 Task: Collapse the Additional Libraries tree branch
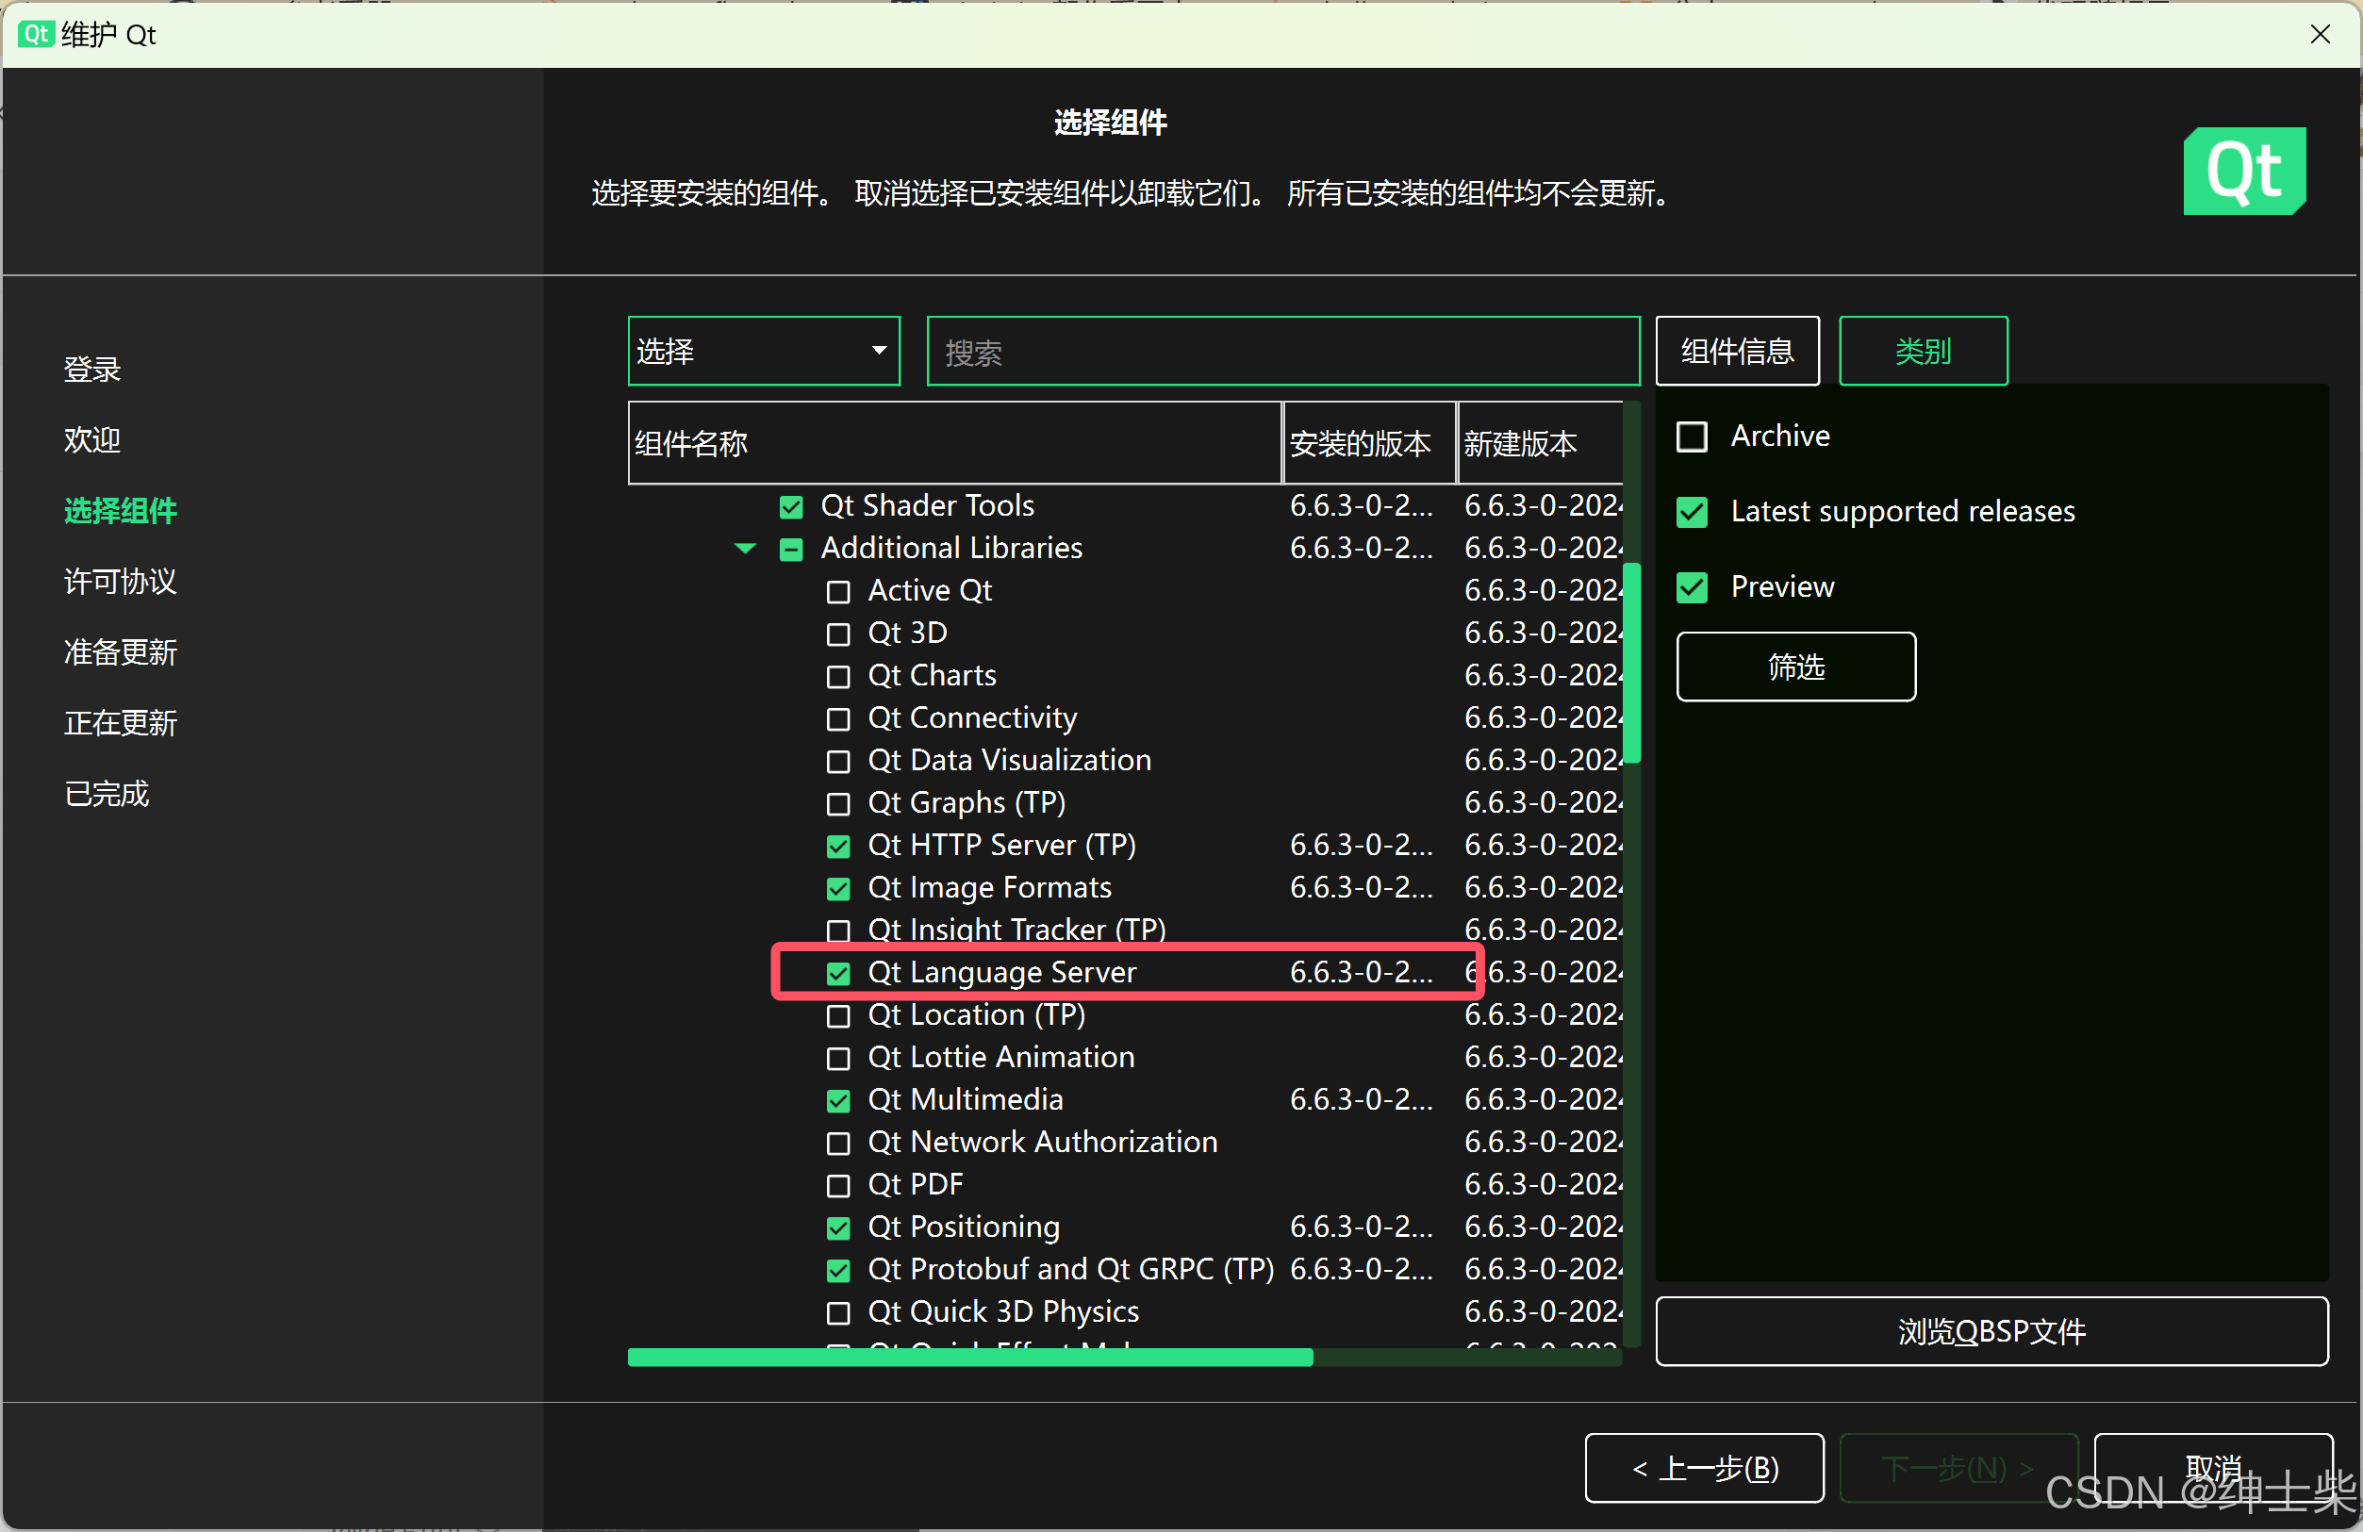(745, 548)
